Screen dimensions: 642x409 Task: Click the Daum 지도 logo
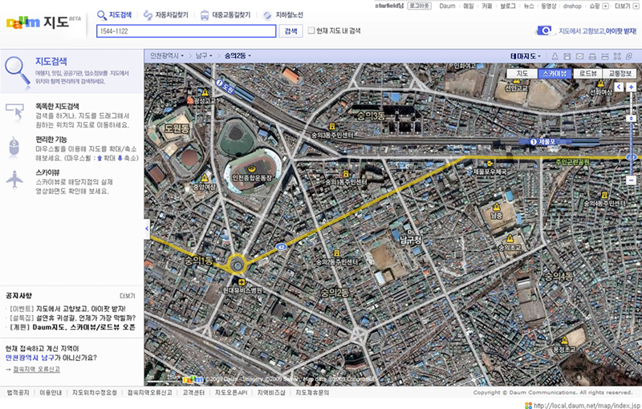point(43,22)
